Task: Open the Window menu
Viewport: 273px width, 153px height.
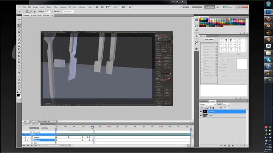Action: point(82,7)
